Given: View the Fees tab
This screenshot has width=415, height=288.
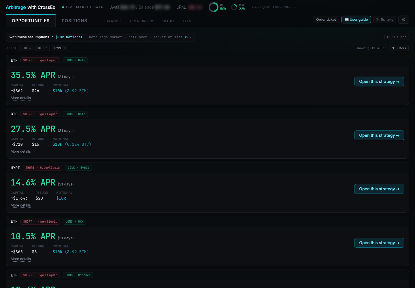Looking at the screenshot, I should [x=187, y=21].
